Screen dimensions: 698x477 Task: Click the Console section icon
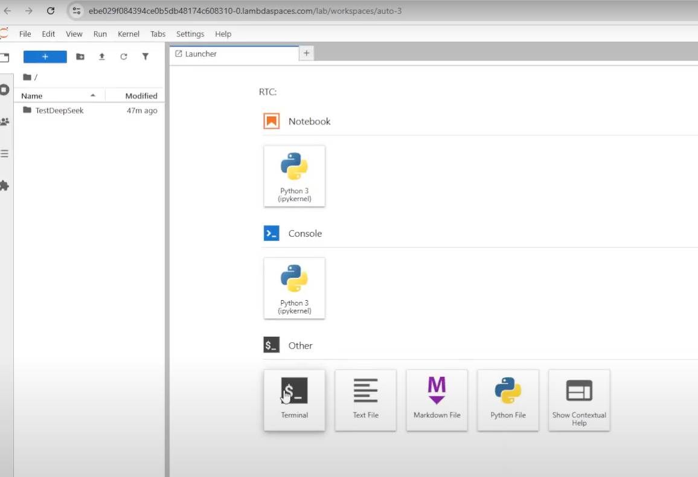pyautogui.click(x=272, y=233)
